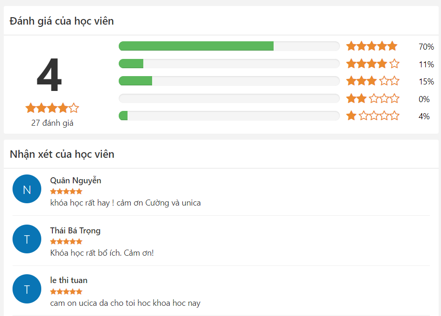Screen dimensions: 441x316
Task: Click le thi tuan's avatar circle
Action: click(27, 289)
